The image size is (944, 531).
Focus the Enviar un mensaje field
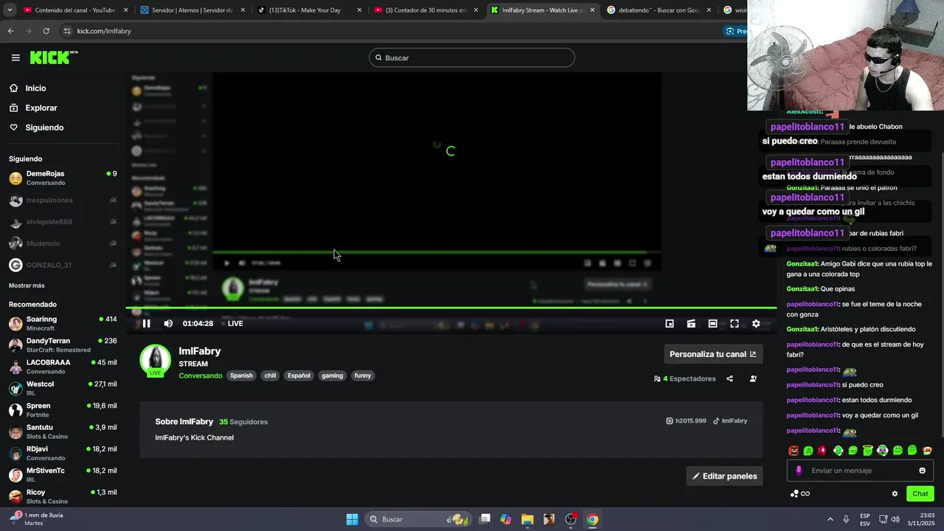tap(860, 471)
